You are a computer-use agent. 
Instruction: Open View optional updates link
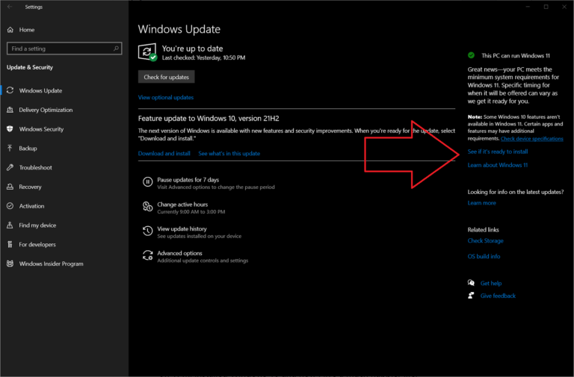165,97
